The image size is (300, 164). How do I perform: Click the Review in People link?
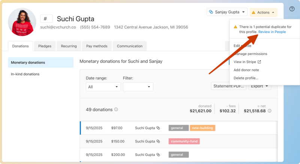(272, 32)
